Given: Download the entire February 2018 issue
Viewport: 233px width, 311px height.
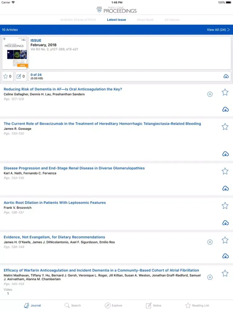Looking at the screenshot, I should tap(226, 77).
